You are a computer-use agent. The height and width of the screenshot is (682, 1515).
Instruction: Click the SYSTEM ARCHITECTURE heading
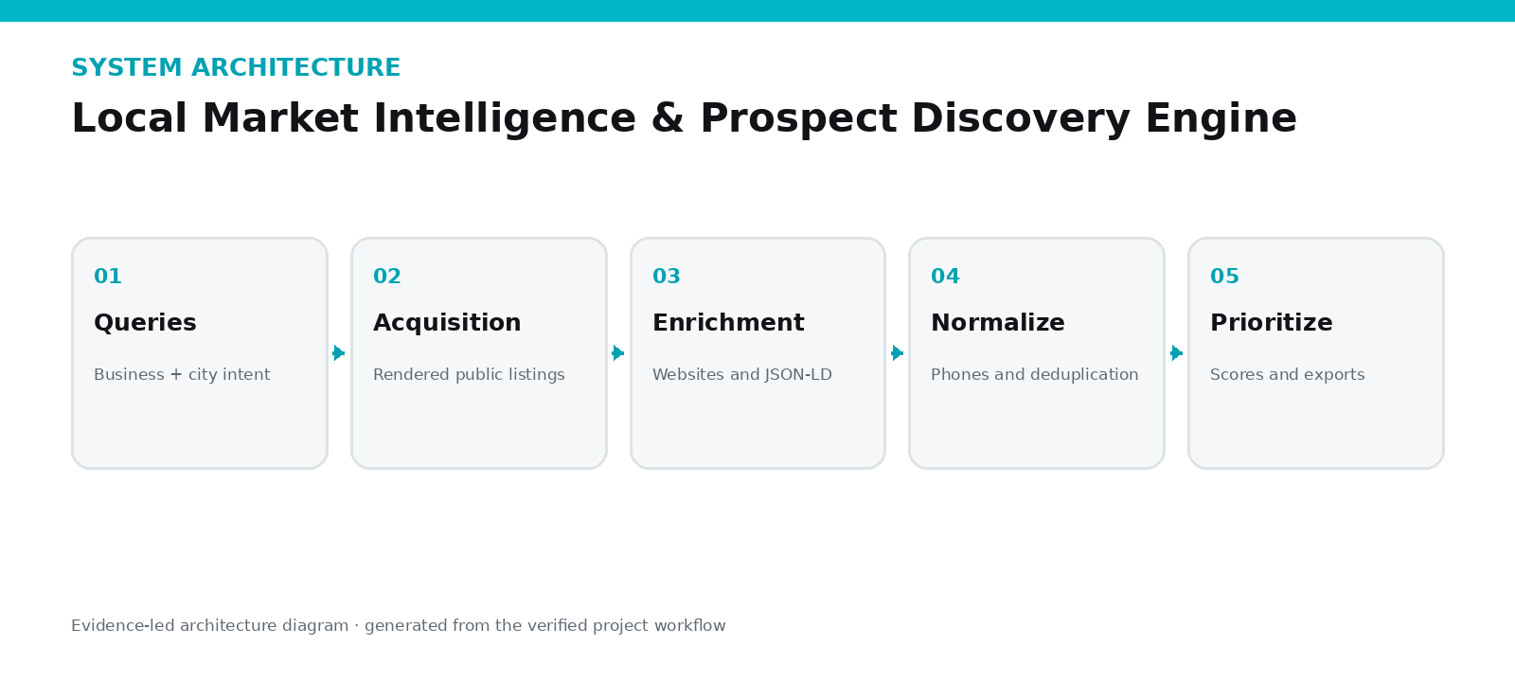click(x=236, y=68)
